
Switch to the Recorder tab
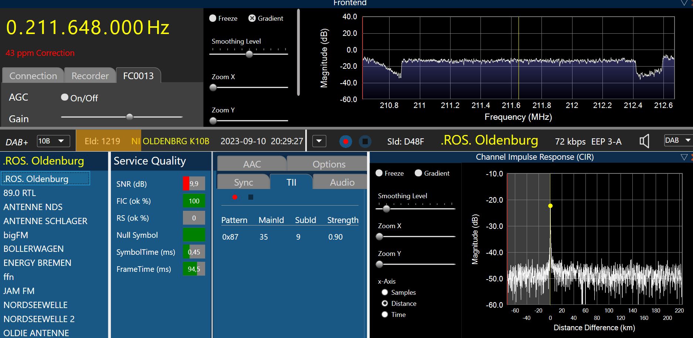pyautogui.click(x=90, y=76)
